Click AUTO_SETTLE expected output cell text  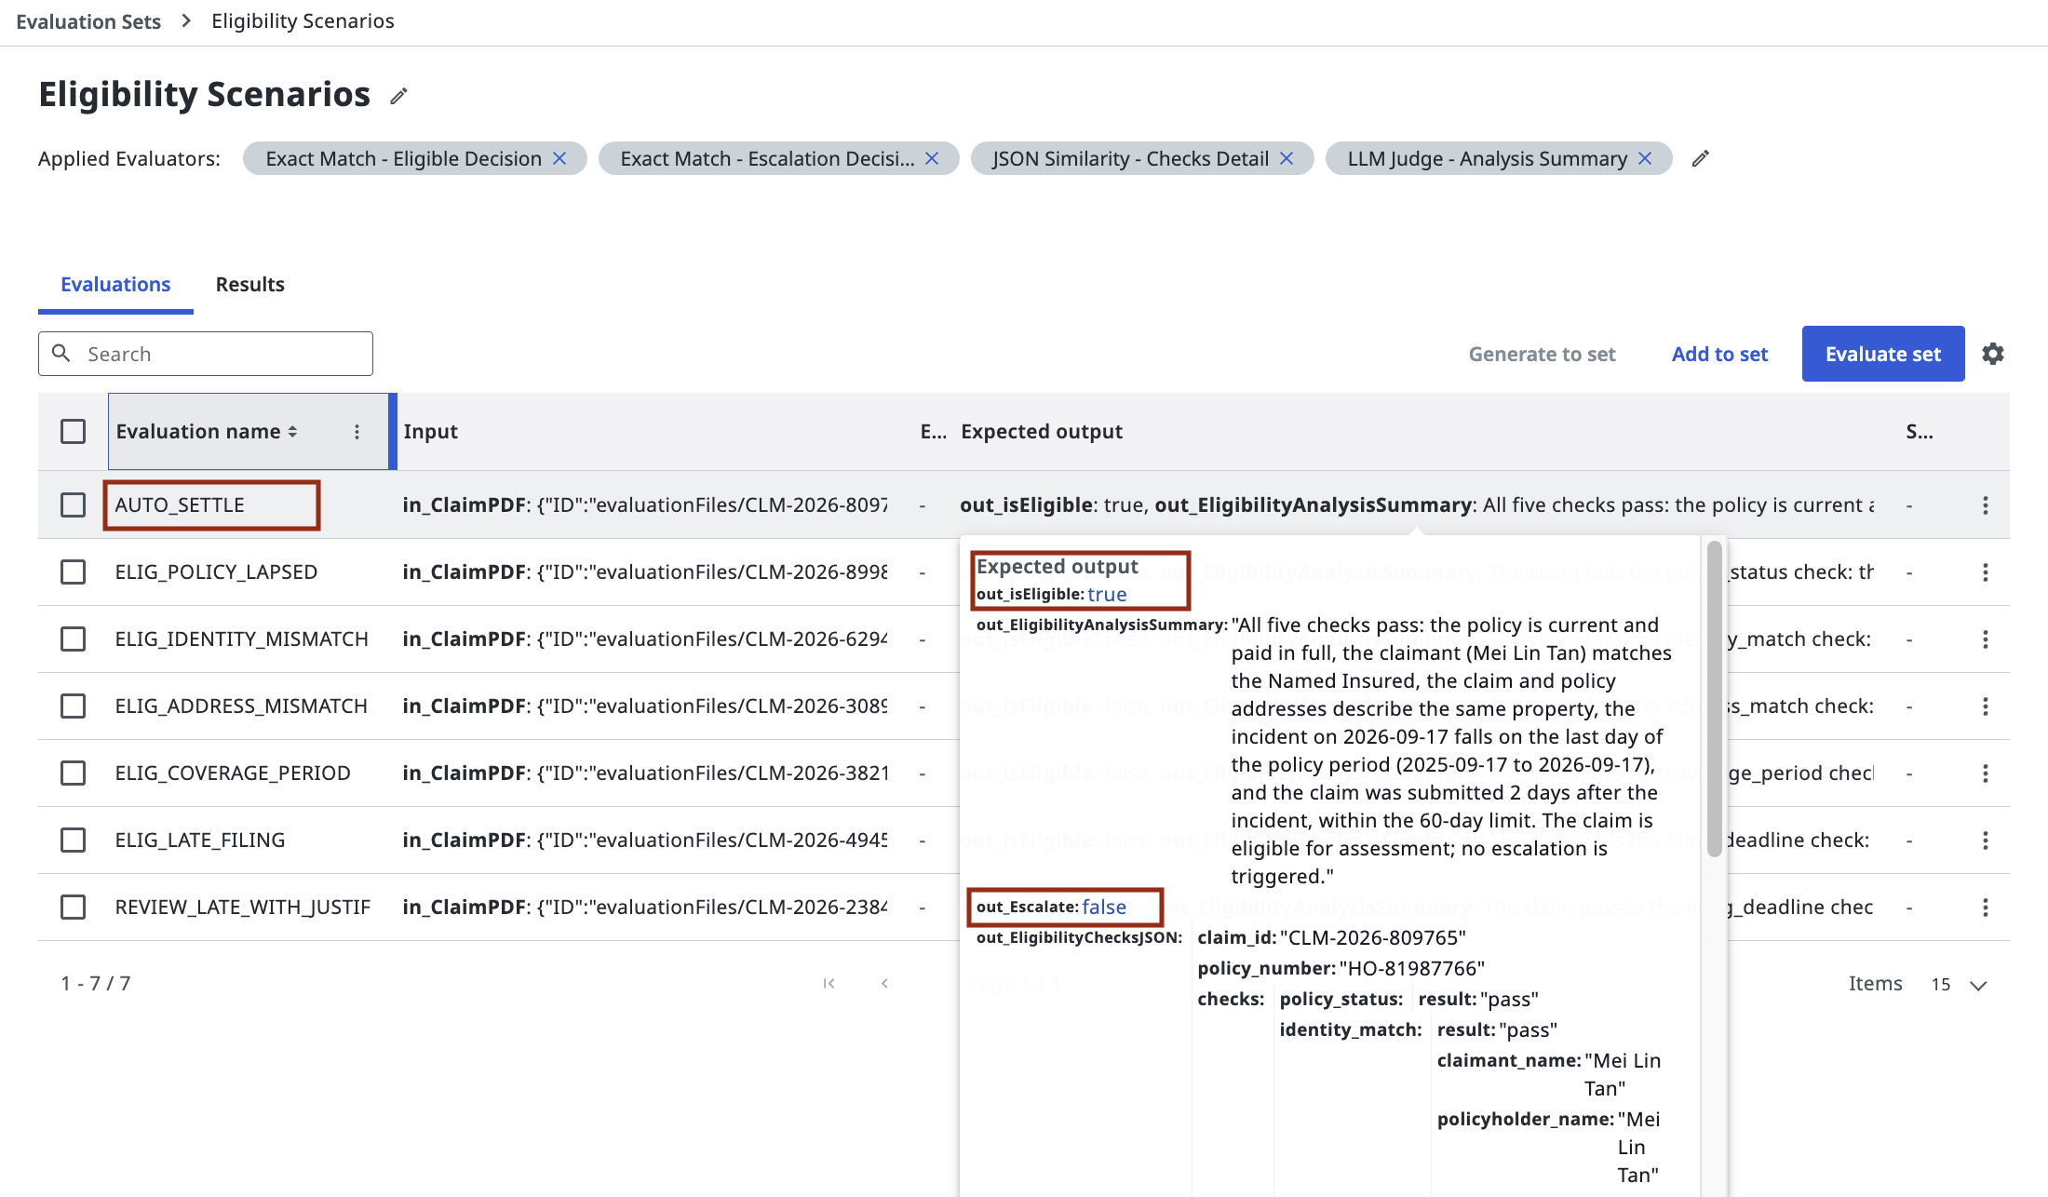1417,504
